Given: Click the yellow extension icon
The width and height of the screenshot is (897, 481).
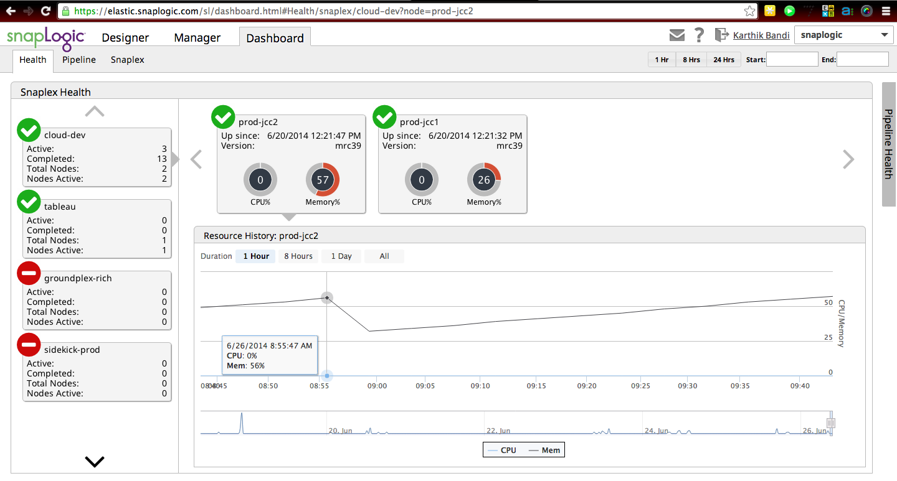Looking at the screenshot, I should click(770, 11).
